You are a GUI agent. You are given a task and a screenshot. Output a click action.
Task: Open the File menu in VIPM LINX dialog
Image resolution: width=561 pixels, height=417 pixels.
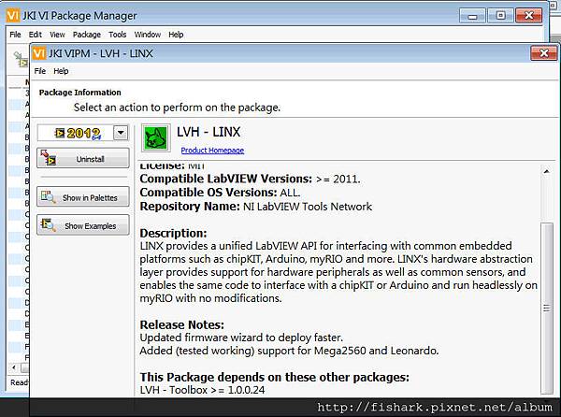pos(39,71)
